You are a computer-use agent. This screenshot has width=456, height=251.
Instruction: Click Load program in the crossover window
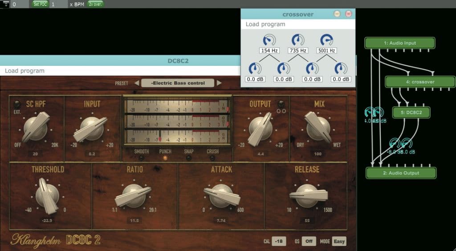tap(265, 24)
